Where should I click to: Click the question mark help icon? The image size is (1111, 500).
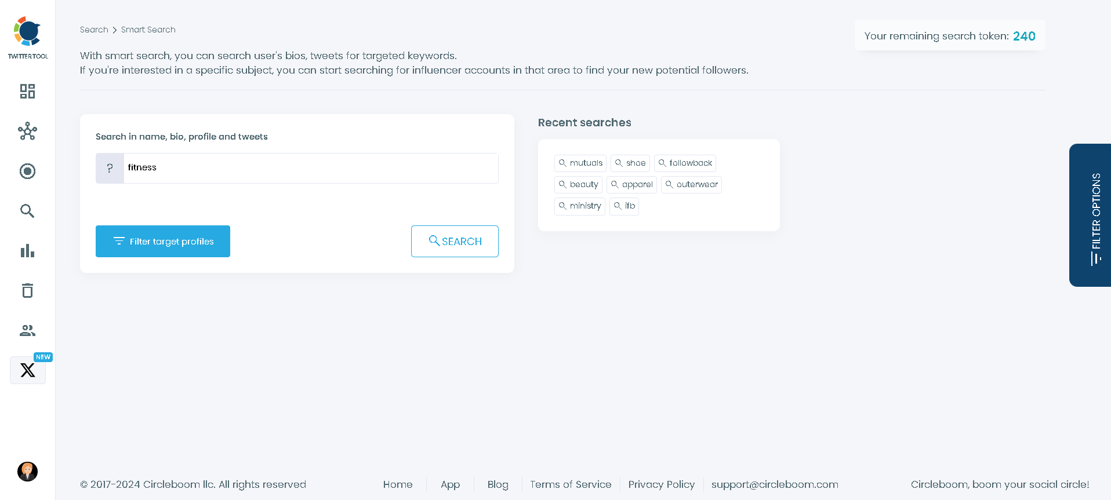(x=110, y=168)
